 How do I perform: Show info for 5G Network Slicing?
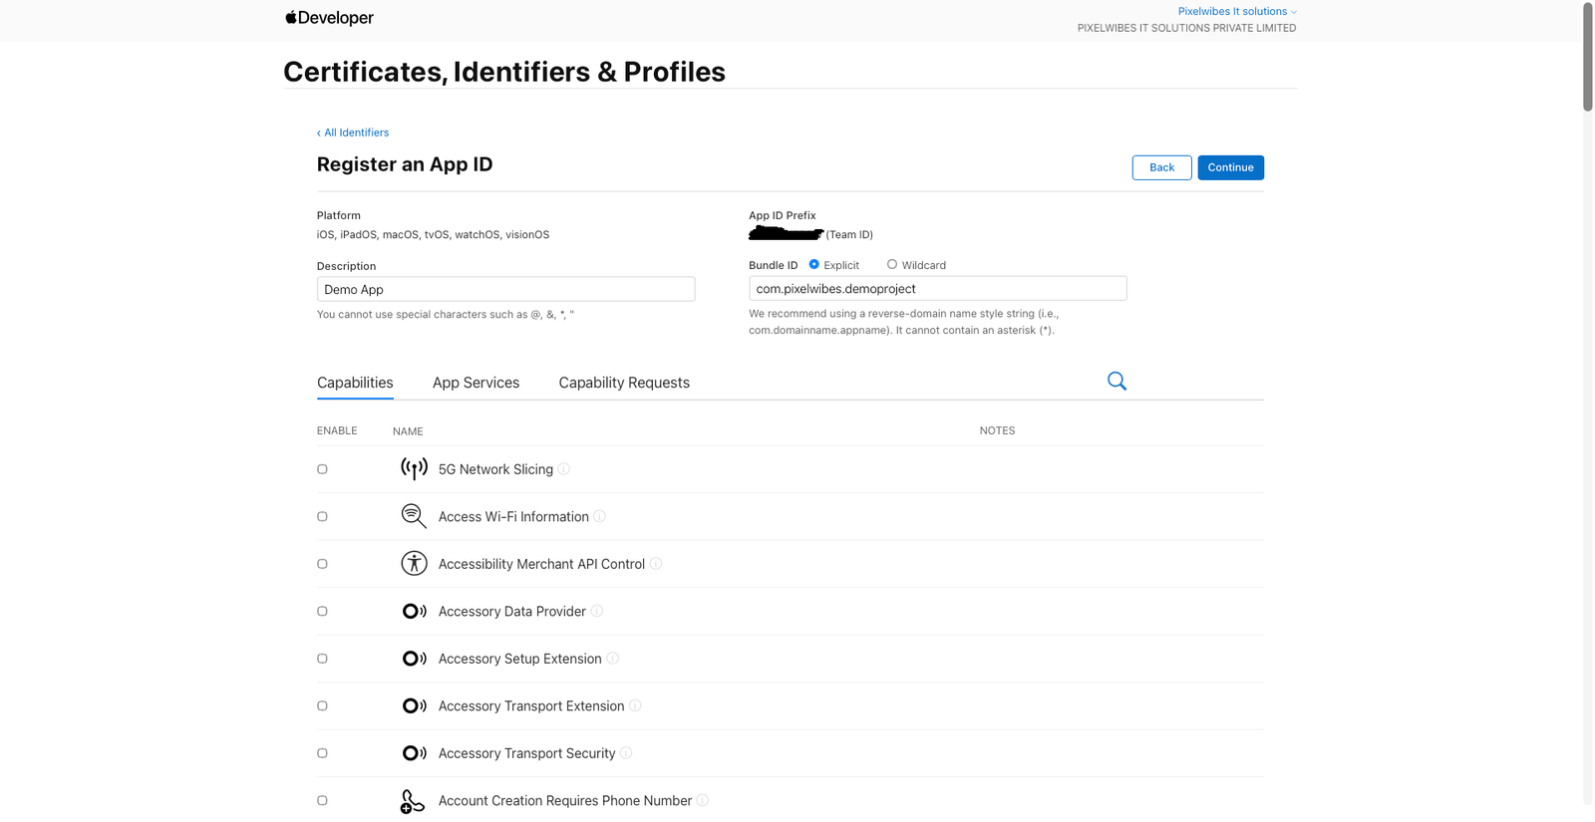pos(564,469)
